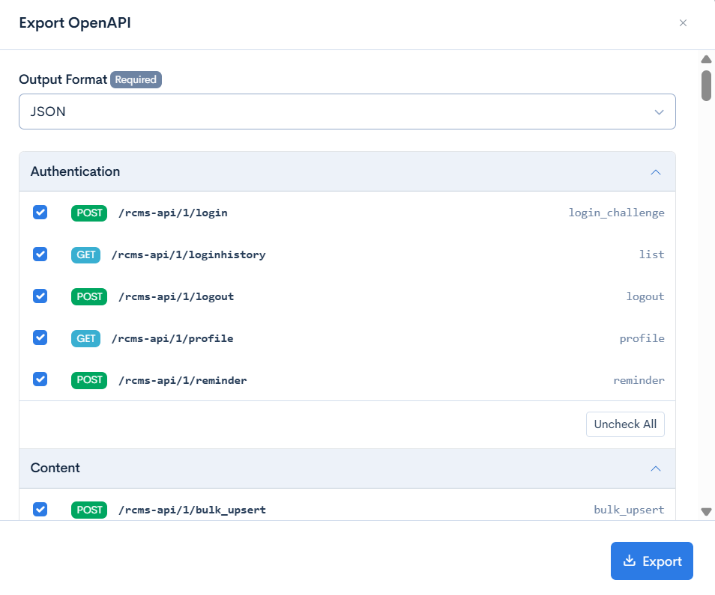715x595 pixels.
Task: Click the Uncheck All button
Action: pyautogui.click(x=625, y=424)
